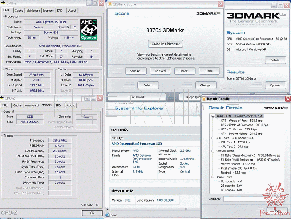Viewport: 291px width, 219px height.
Task: Click the Core Speed value 2920.5 MHz
Action: pos(37,75)
